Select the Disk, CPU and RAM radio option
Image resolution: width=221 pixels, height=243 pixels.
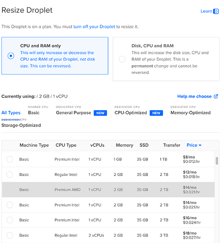pyautogui.click(x=122, y=59)
